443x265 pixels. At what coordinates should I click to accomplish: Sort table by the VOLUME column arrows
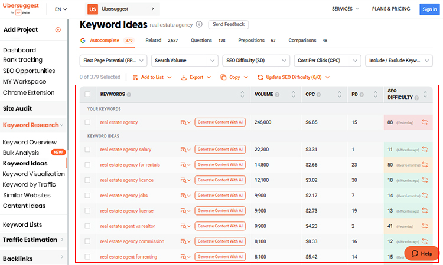[293, 94]
